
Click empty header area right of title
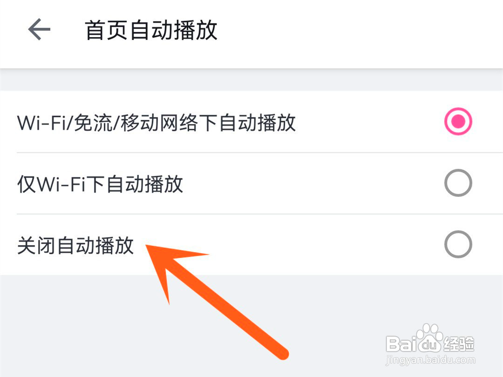click(x=359, y=30)
